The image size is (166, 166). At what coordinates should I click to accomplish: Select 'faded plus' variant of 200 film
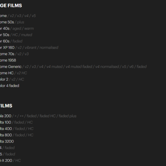coord(68,116)
